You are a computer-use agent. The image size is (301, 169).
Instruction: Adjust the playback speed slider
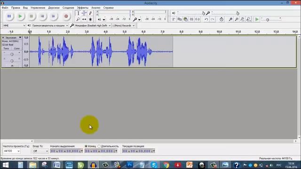pos(268,20)
